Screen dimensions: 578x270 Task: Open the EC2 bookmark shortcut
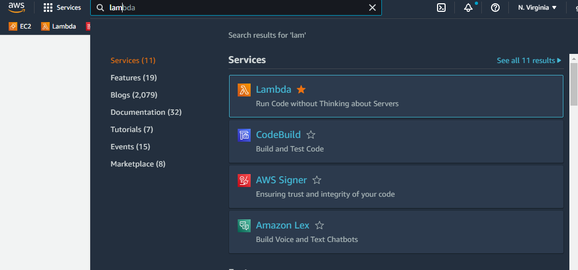click(21, 26)
